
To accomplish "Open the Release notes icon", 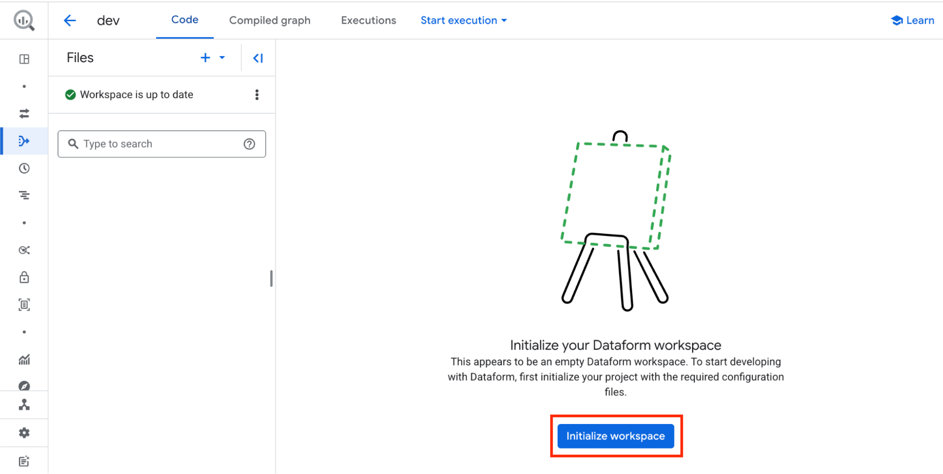I will [24, 461].
